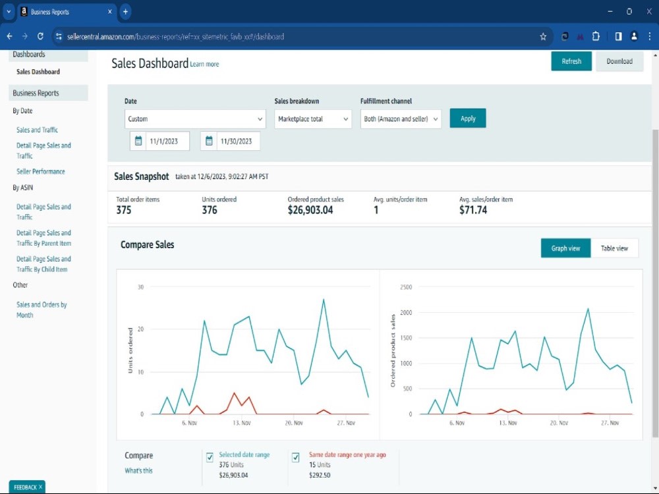
Task: Open the tab search chevron
Action: click(9, 12)
